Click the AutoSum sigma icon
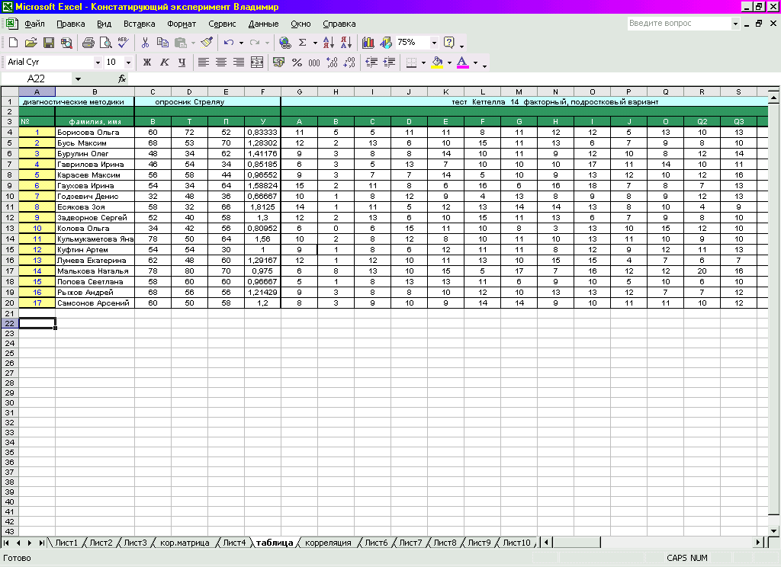This screenshot has height=567, width=781. click(302, 43)
